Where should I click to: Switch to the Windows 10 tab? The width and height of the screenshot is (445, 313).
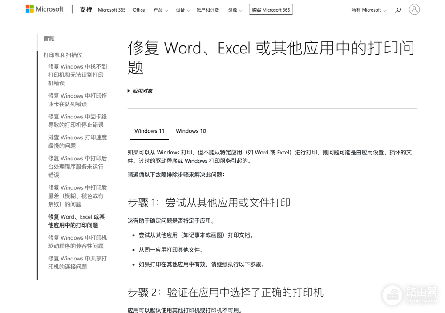click(x=191, y=131)
